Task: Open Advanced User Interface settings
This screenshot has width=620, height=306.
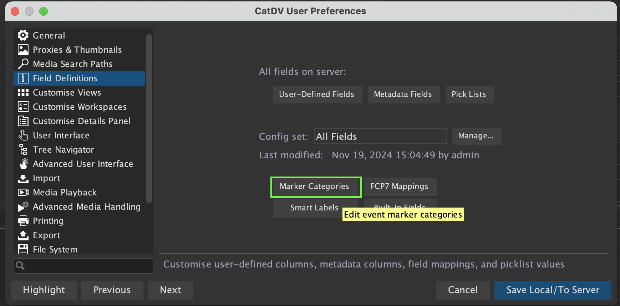Action: [x=79, y=164]
